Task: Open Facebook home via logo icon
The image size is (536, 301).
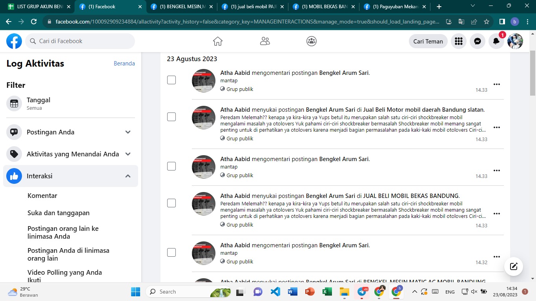Action: [x=14, y=41]
